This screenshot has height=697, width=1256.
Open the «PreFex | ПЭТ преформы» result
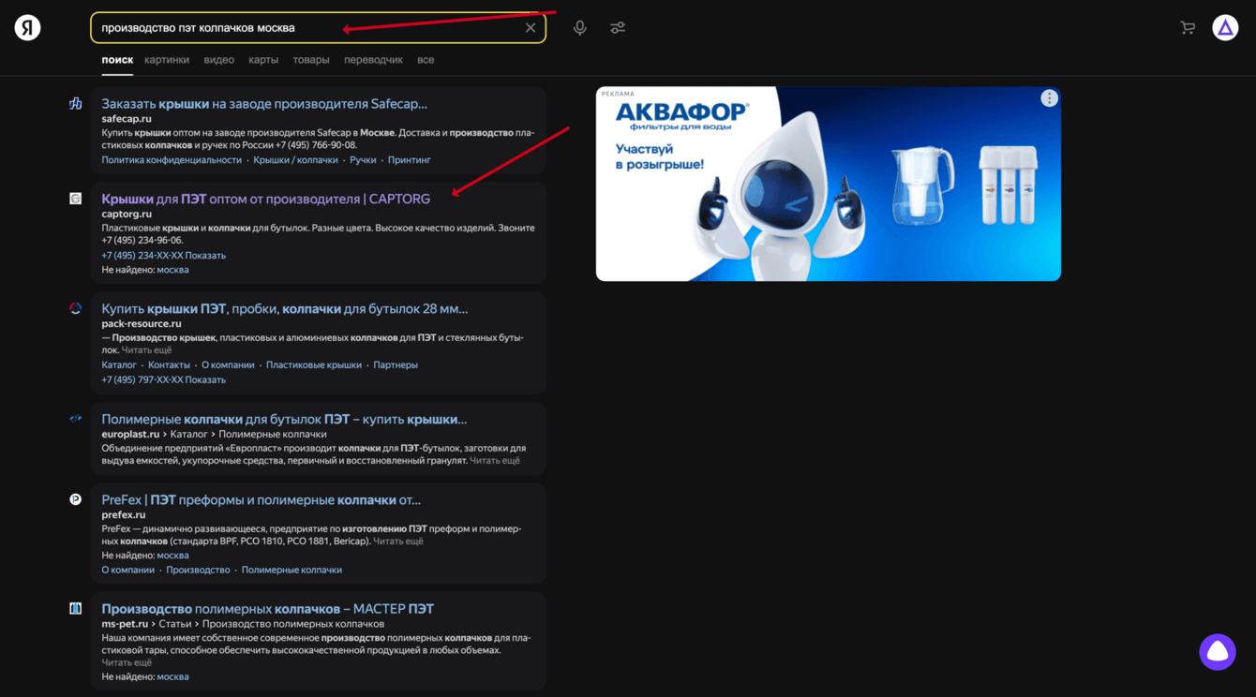click(262, 499)
